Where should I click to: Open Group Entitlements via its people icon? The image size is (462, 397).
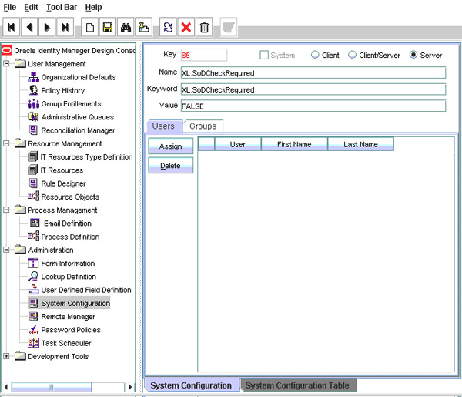coord(34,104)
